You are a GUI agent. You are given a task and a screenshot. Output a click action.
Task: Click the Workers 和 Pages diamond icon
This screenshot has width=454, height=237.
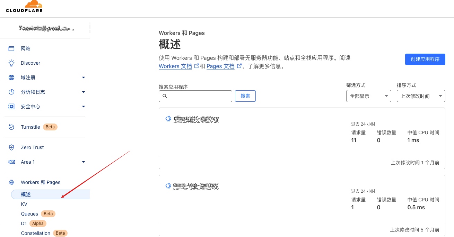[11, 182]
